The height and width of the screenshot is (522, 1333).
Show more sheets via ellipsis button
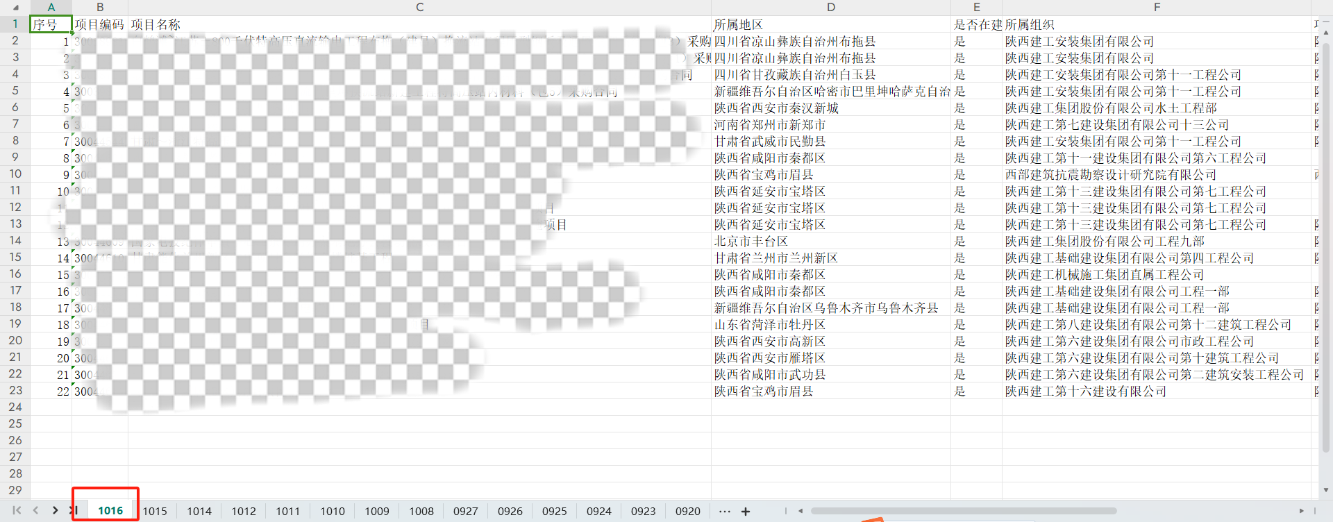(x=725, y=512)
